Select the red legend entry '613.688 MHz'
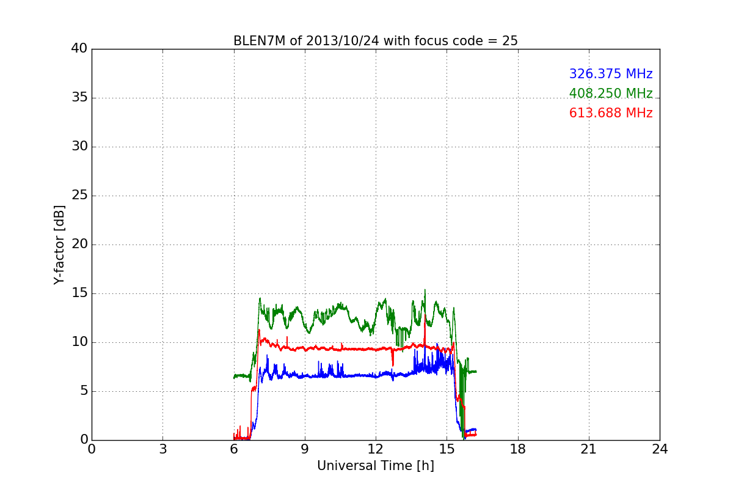The width and height of the screenshot is (733, 489). [611, 113]
